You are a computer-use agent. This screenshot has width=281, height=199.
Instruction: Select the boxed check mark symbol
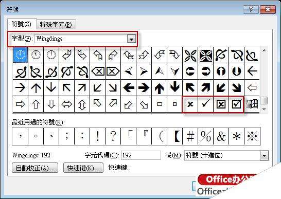[x=236, y=104]
